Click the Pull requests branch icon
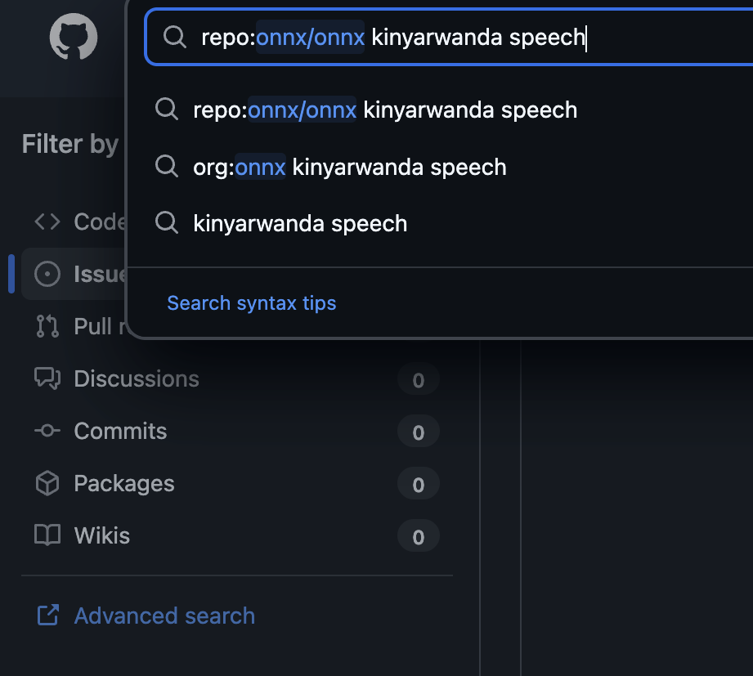This screenshot has height=676, width=753. click(47, 326)
